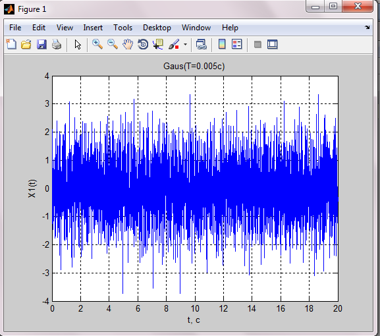
Task: Toggle the Brush data tool
Action: (174, 44)
